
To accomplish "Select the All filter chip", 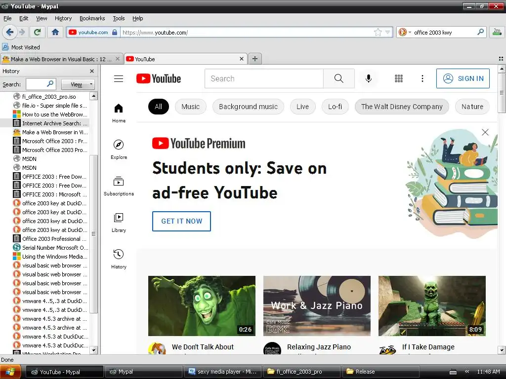I will [x=159, y=107].
